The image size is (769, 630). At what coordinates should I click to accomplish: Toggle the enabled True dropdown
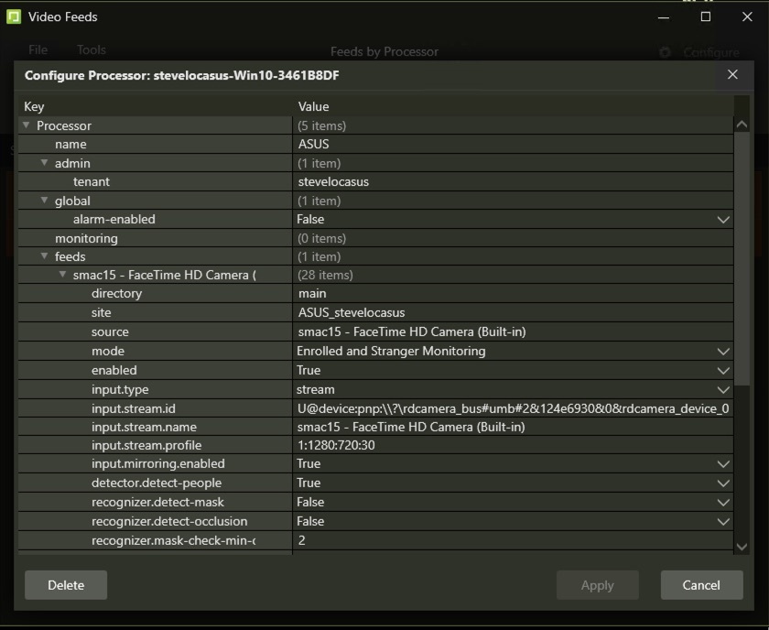pyautogui.click(x=723, y=371)
